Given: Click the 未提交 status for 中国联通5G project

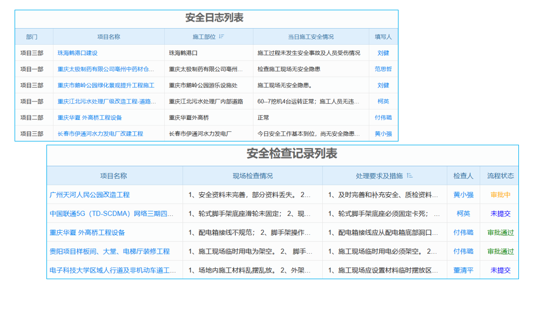Looking at the screenshot, I should [500, 214].
